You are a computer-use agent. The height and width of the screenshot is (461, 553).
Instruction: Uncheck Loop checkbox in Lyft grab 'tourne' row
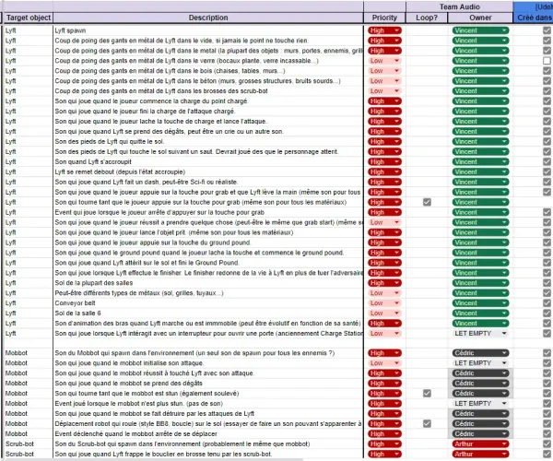[x=427, y=202]
